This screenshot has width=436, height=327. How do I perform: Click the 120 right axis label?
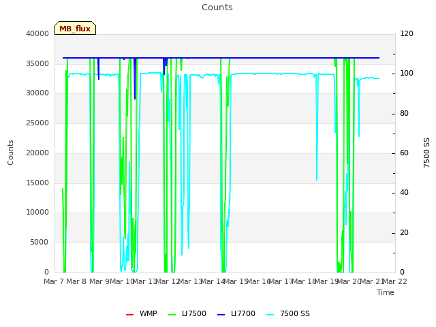click(x=407, y=33)
